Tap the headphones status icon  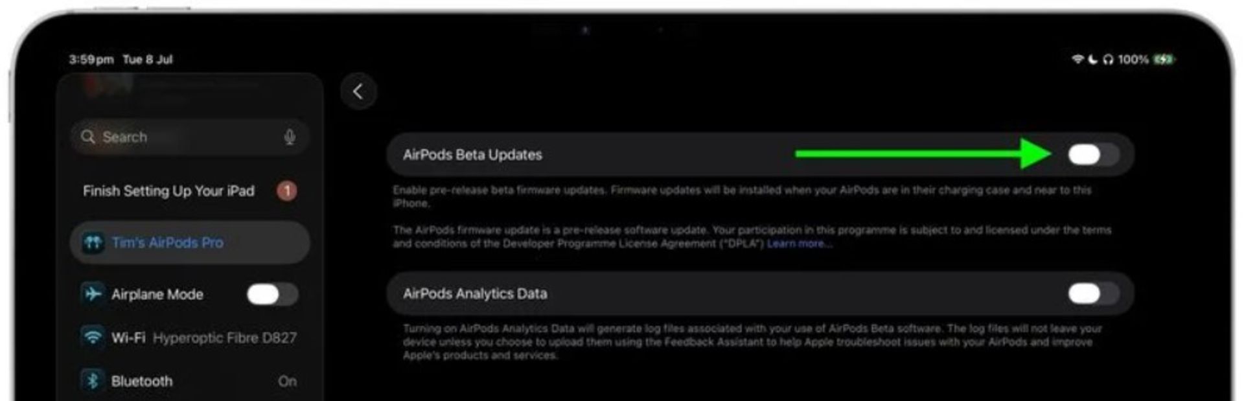(x=1108, y=60)
